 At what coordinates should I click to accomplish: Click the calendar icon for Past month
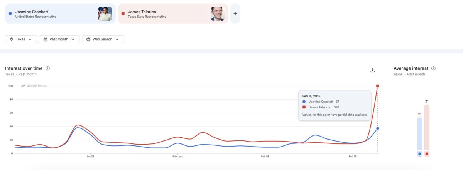(46, 39)
